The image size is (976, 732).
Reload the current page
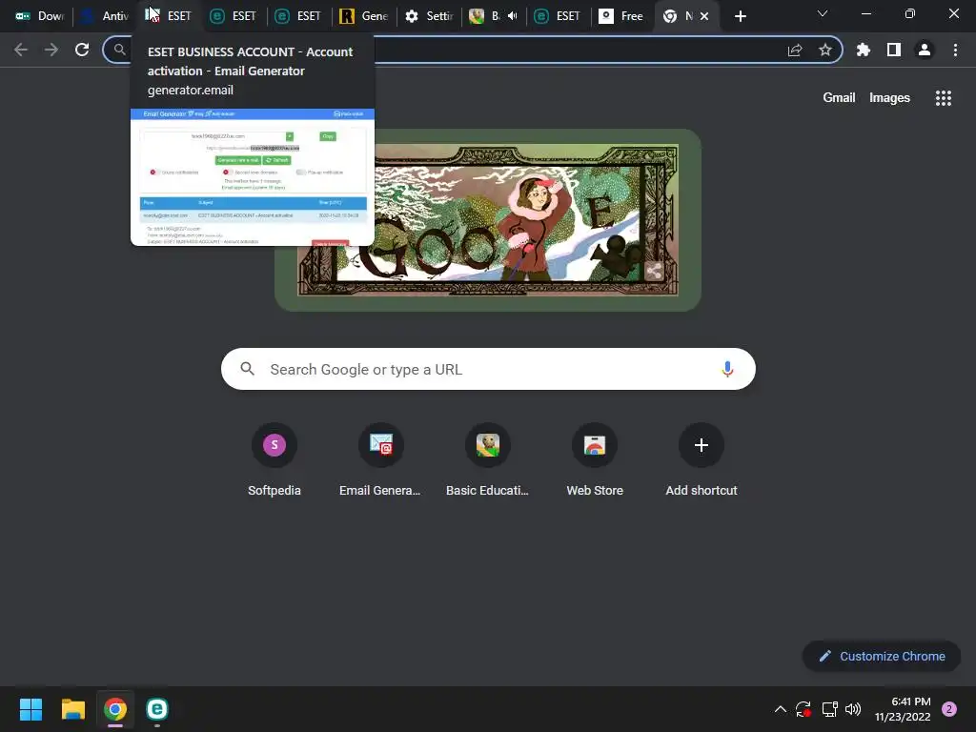[82, 50]
